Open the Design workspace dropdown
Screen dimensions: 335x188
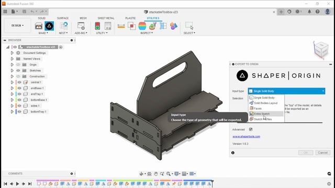tap(17, 26)
